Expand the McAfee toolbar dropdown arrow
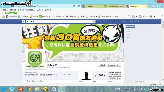Image resolution: width=164 pixels, height=92 pixels. point(18,13)
